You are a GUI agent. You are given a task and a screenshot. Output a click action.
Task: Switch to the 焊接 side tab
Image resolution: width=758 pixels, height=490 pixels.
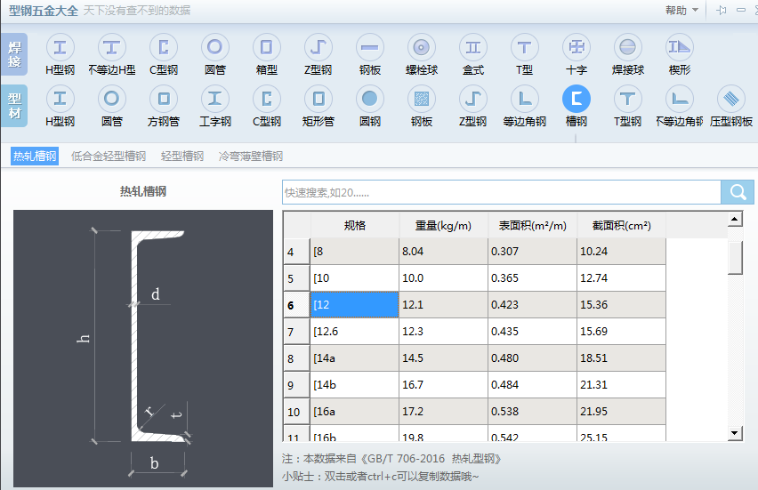[14, 54]
